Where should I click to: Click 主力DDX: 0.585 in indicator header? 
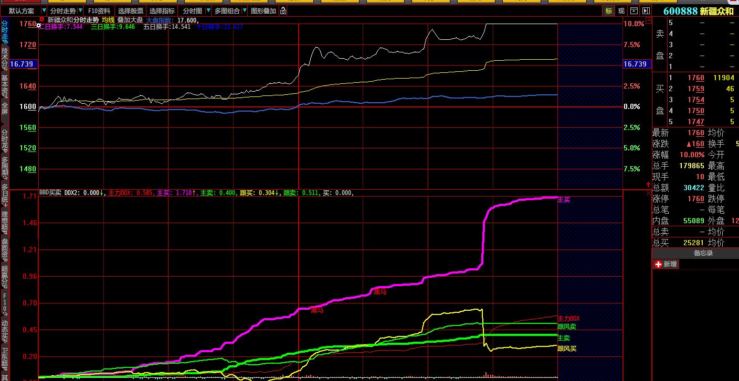pos(131,193)
